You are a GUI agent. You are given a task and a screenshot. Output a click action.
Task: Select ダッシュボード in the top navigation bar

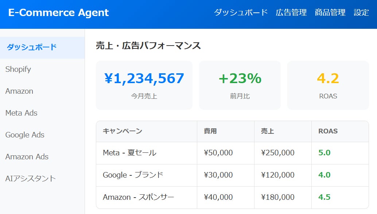click(240, 12)
